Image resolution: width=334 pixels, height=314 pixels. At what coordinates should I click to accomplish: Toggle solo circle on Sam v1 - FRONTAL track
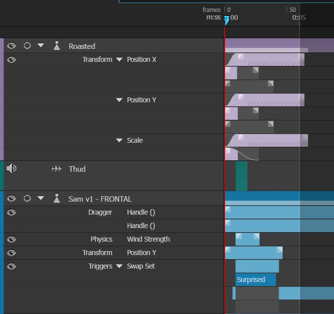[27, 198]
